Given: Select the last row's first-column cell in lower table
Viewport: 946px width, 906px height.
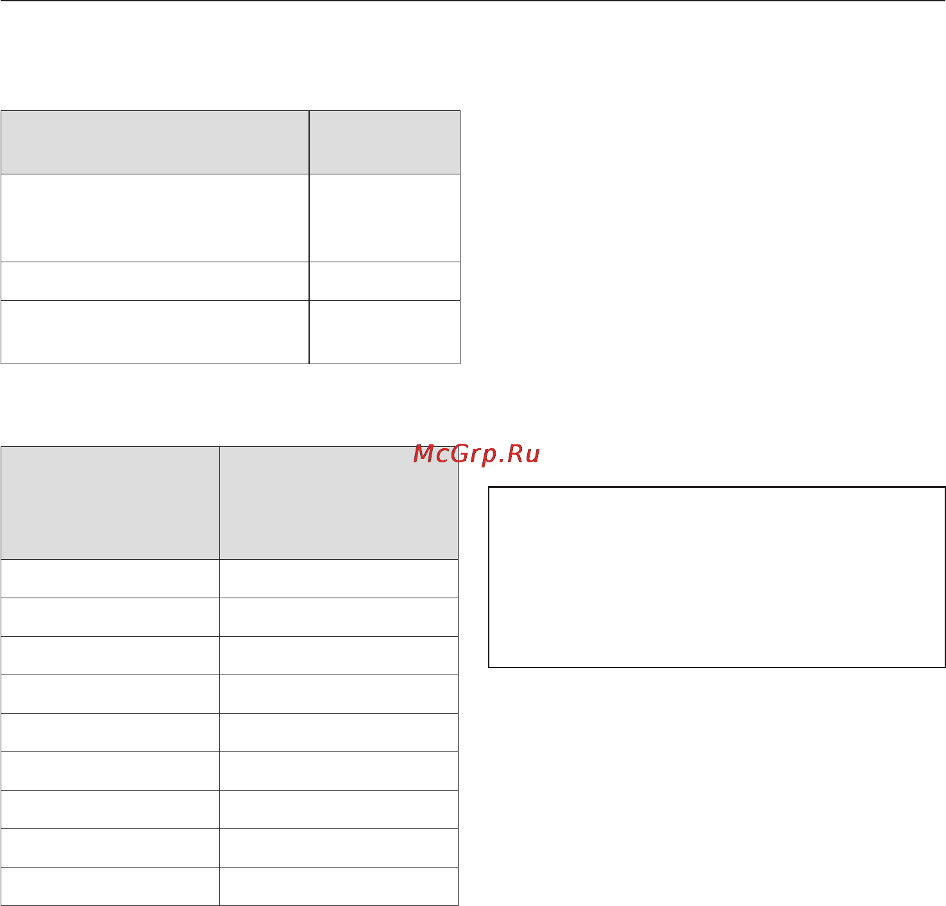Looking at the screenshot, I should pos(110,886).
